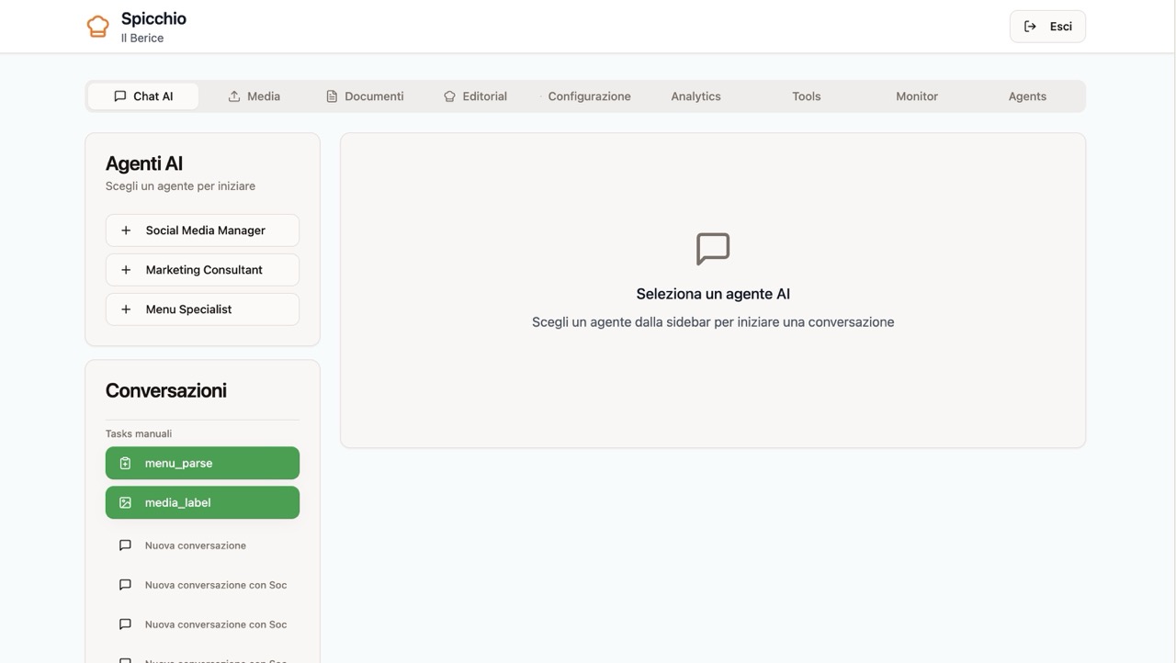Click the plus icon beside Social Media Manager
Viewport: 1176px width, 663px height.
click(126, 230)
